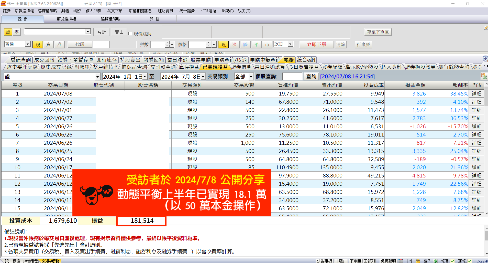Set price to 漲 limit-up
Viewport: 488px width, 263px height.
(234, 45)
